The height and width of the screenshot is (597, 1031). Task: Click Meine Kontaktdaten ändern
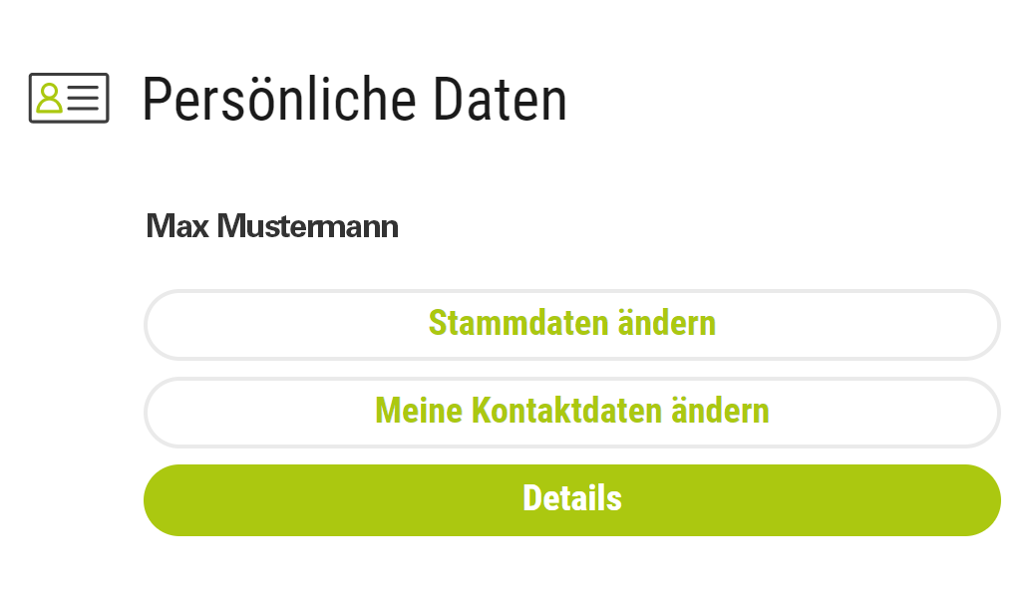click(x=571, y=411)
